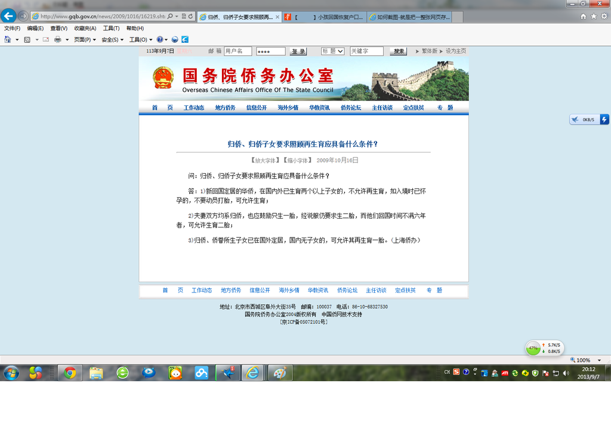
Task: Open dropdown arrow next to Home icon
Action: pyautogui.click(x=17, y=40)
